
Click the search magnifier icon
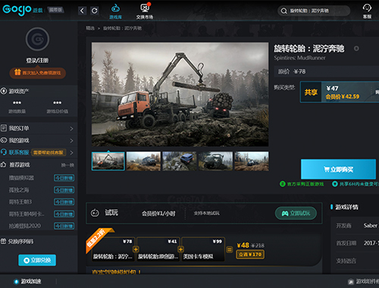[x=283, y=11]
